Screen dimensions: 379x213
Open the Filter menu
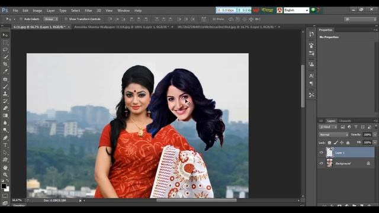tap(88, 11)
